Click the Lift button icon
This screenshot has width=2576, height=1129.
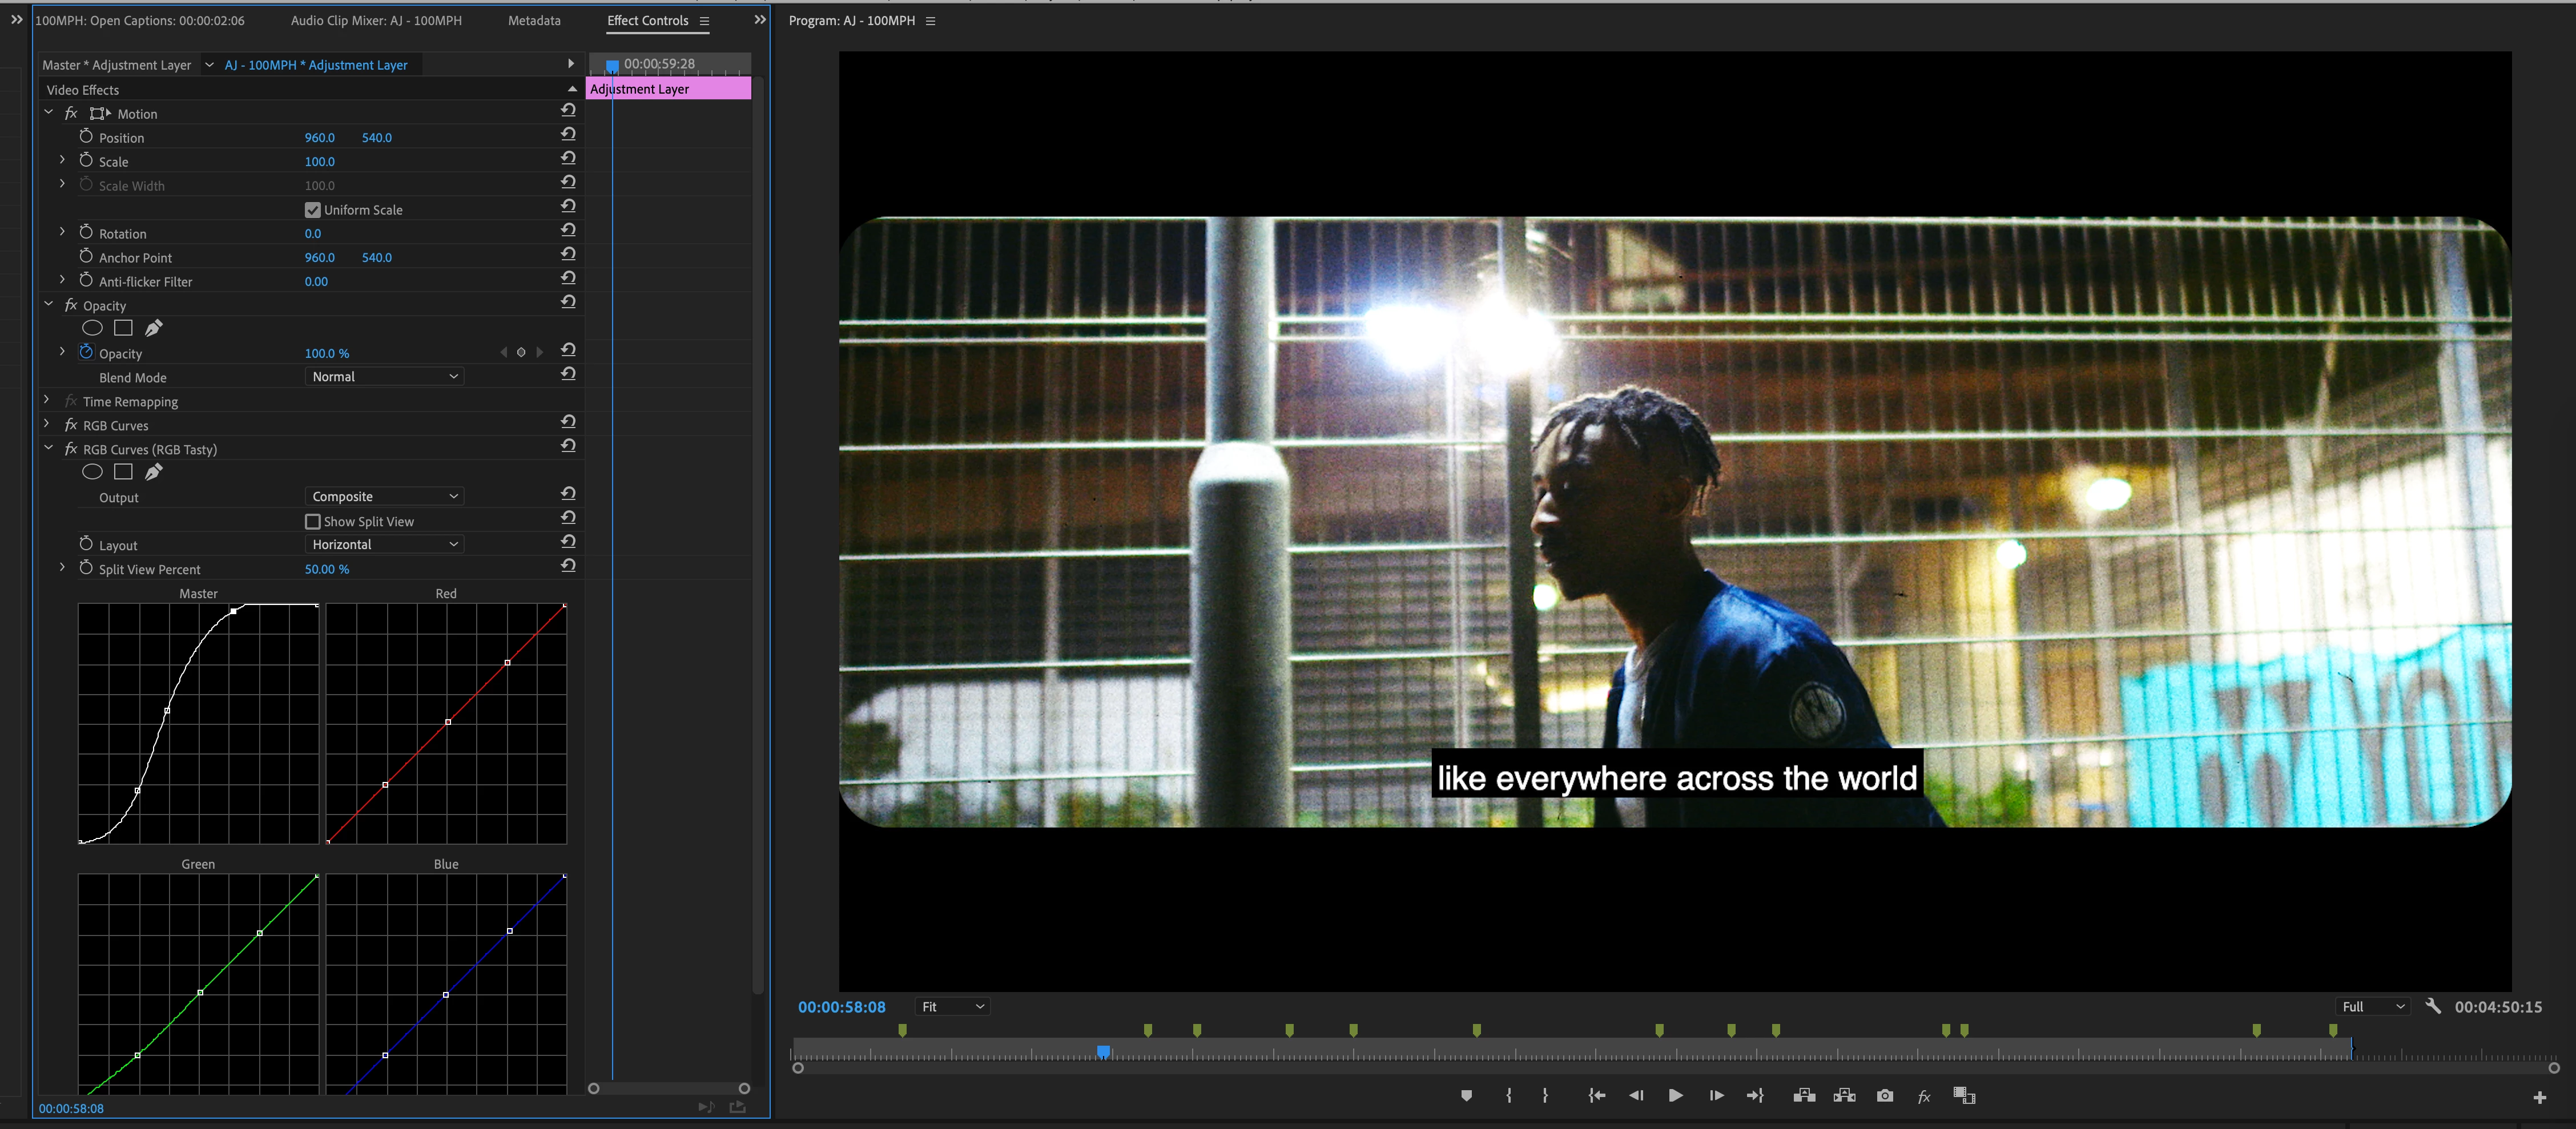pos(1804,1096)
